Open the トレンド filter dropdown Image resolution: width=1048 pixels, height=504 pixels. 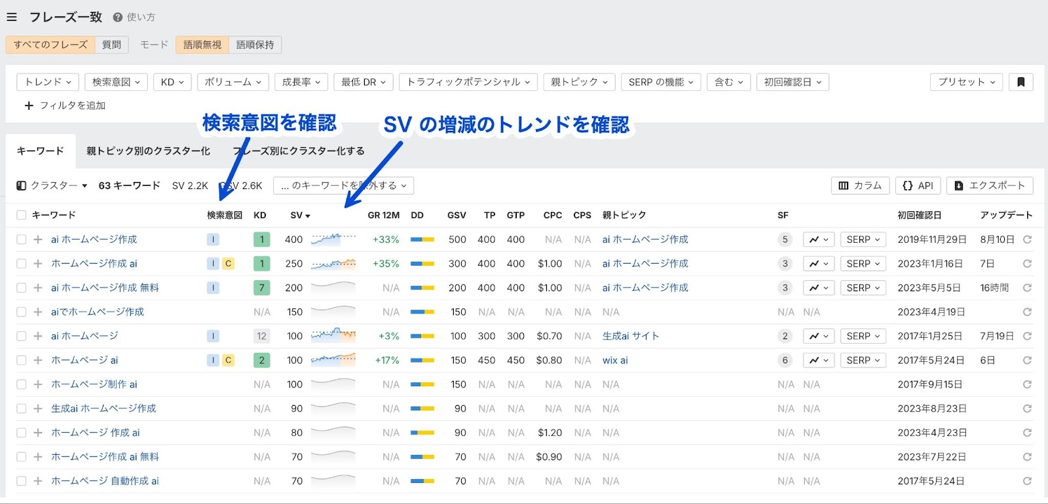tap(48, 82)
